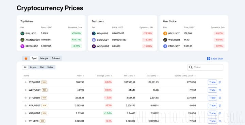This screenshot has height=125, width=245.
Task: Click the alert icon in ETH/USDT row
Action: (x=220, y=98)
